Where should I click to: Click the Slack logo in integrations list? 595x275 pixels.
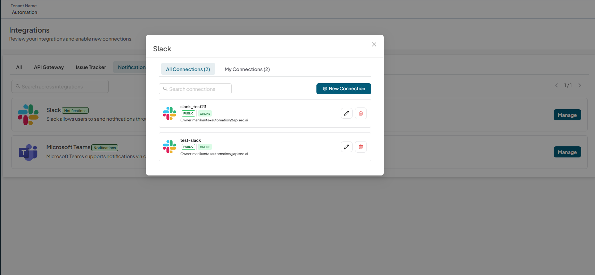point(28,115)
